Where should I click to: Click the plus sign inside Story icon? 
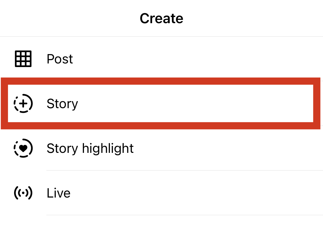[x=23, y=103]
